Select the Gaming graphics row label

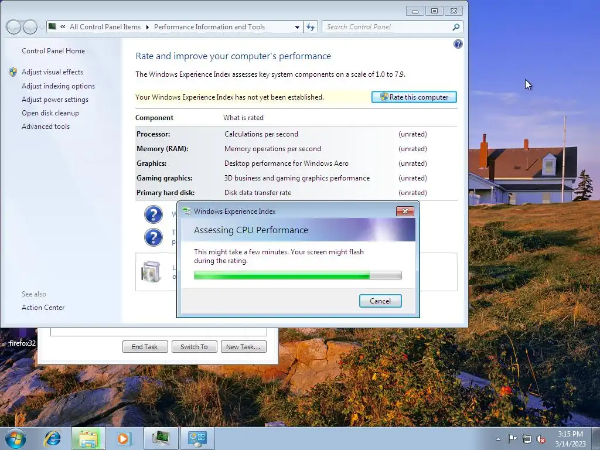coord(164,178)
